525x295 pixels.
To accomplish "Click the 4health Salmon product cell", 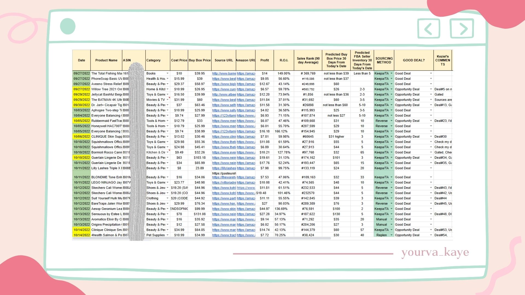I will (x=106, y=235).
